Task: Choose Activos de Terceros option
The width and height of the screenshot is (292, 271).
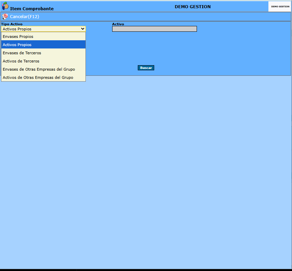Action: (43, 61)
